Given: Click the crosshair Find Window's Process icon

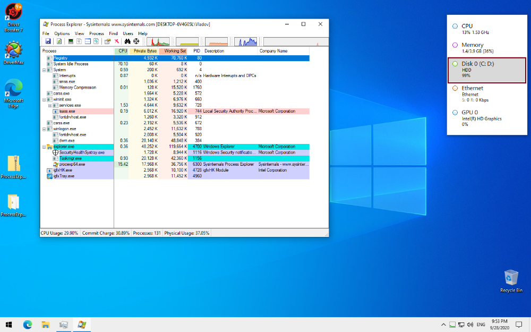Looking at the screenshot, I should 136,41.
